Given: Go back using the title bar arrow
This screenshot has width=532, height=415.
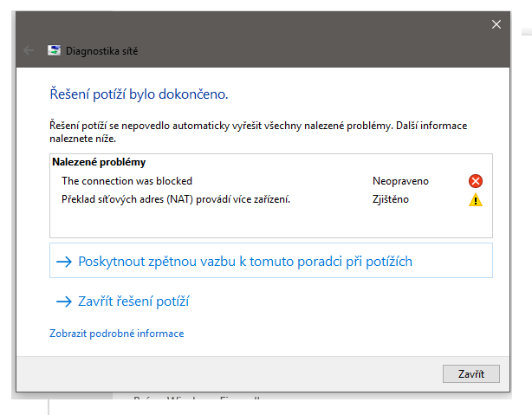Looking at the screenshot, I should coord(29,50).
